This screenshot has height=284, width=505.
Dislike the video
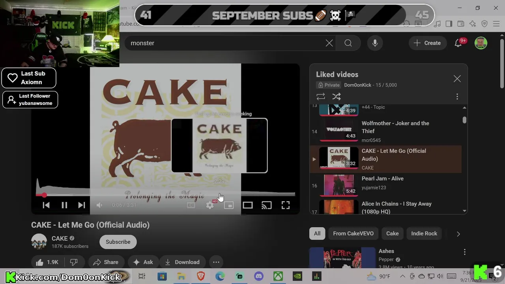click(74, 262)
